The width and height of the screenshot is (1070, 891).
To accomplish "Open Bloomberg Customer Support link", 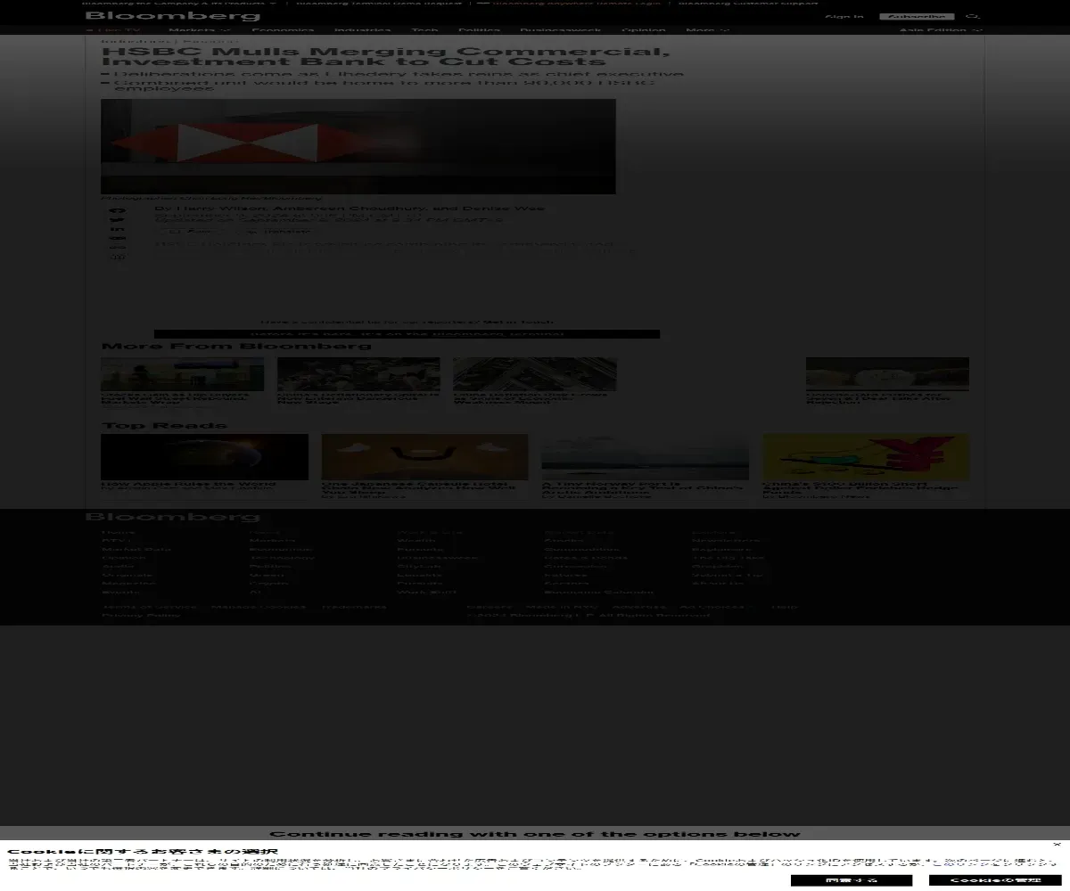I will click(x=748, y=3).
